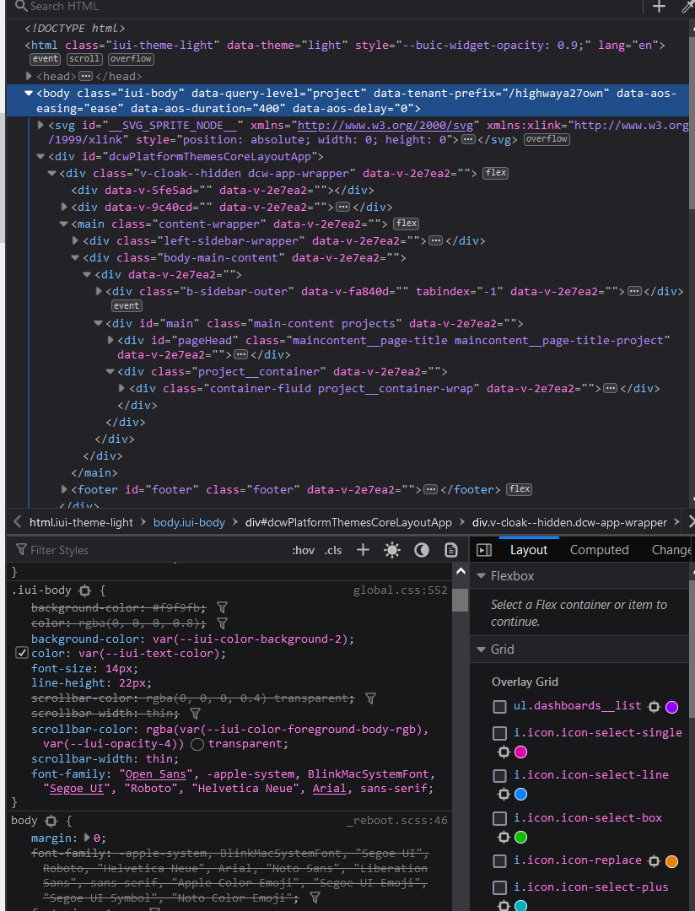Toggle the flex badge on content-wrapper main

406,223
